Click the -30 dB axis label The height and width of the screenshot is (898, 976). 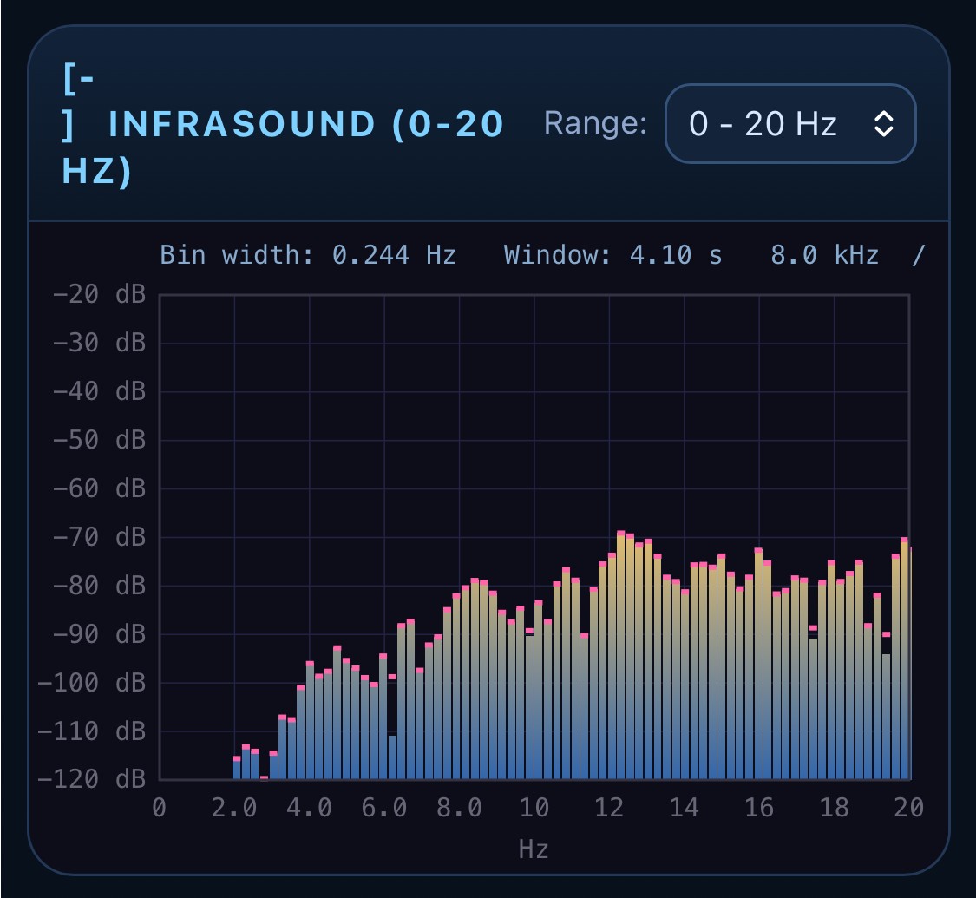pos(99,342)
